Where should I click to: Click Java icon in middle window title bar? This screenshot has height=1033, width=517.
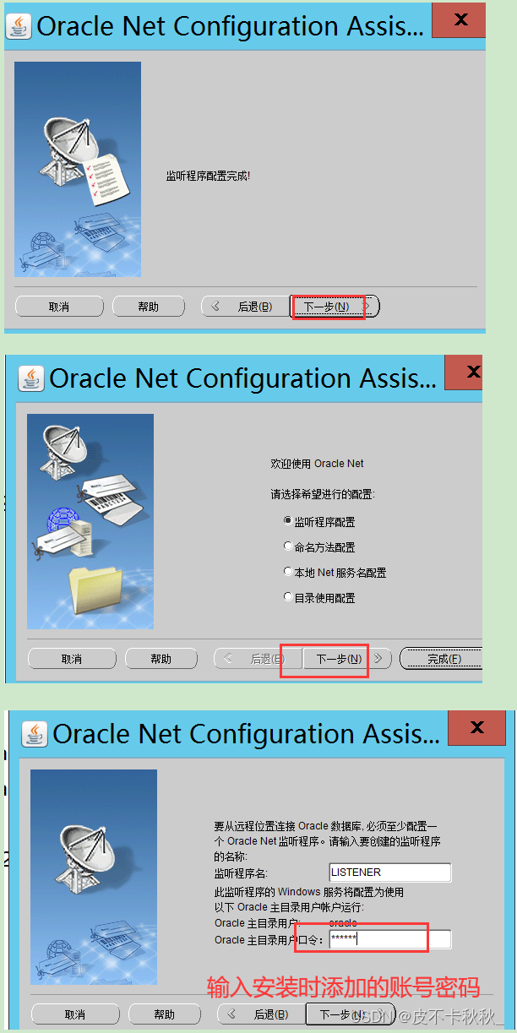pos(32,378)
